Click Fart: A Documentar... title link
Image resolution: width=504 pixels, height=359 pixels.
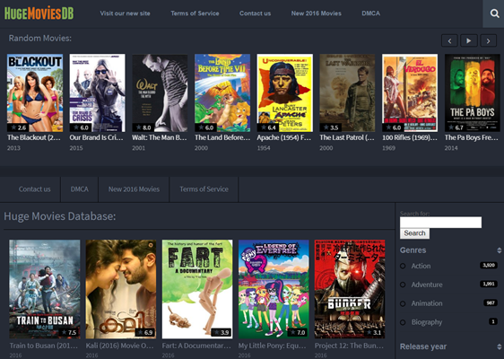[196, 346]
